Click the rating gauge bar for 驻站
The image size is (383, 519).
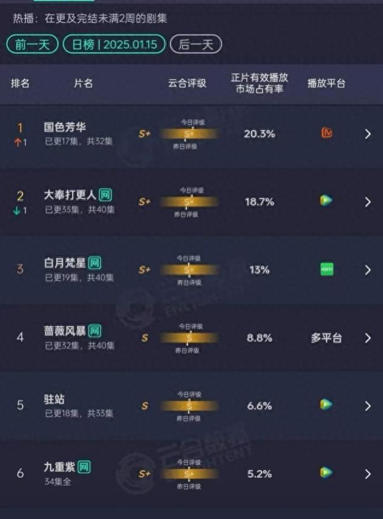click(189, 406)
